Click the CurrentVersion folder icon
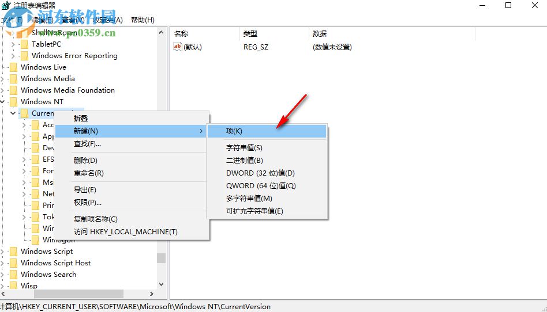The image size is (547, 312). (24, 113)
